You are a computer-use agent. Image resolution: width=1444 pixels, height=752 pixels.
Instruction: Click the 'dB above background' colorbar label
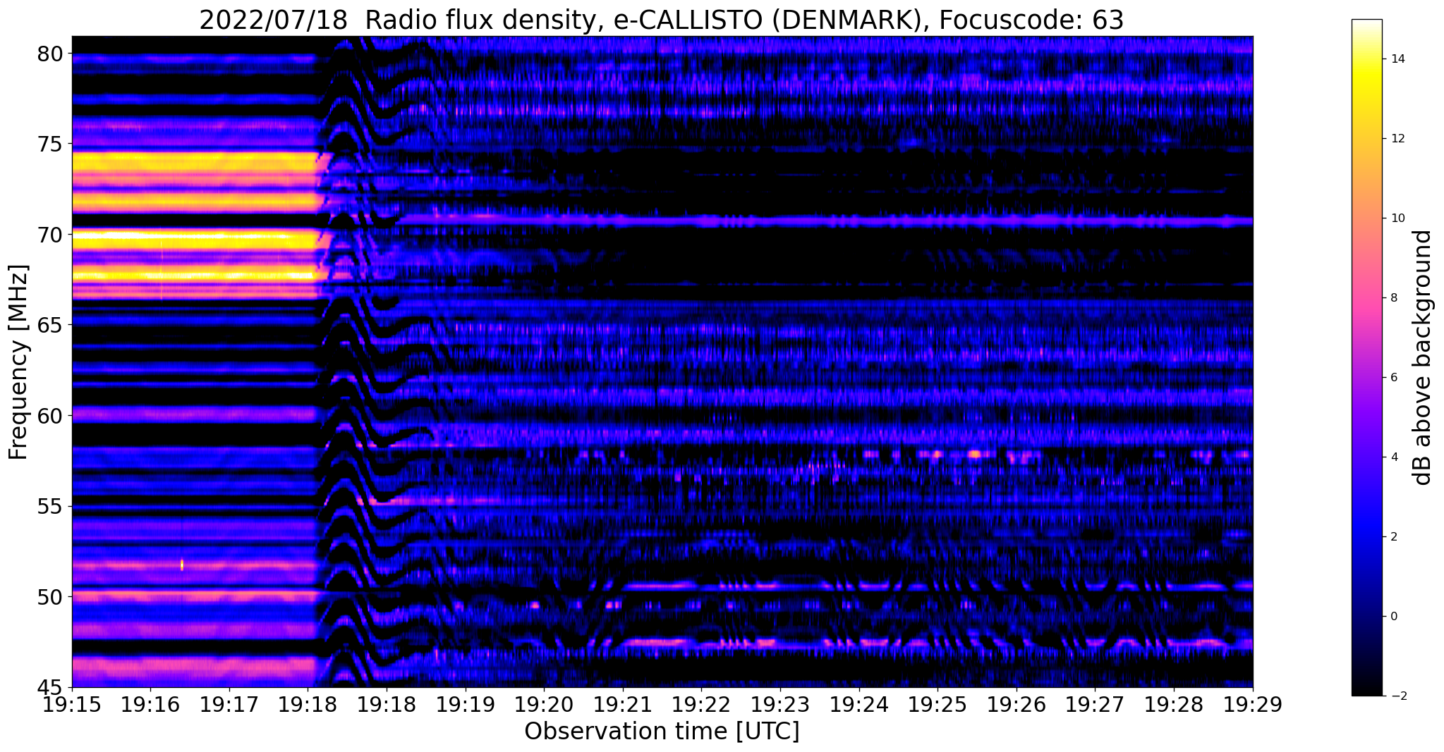(x=1423, y=358)
